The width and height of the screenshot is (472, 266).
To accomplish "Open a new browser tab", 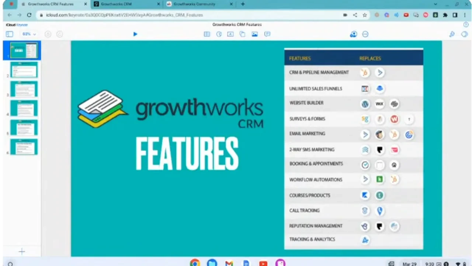I will (x=243, y=4).
